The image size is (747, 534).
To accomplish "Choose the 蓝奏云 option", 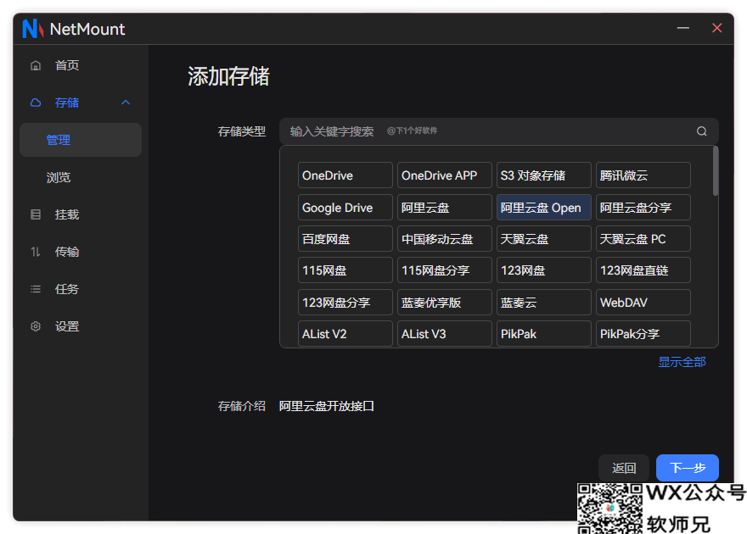I will tap(543, 302).
